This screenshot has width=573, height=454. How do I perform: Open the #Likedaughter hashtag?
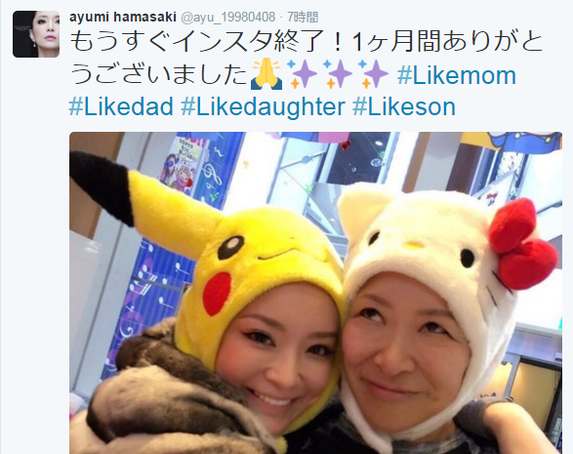pyautogui.click(x=264, y=106)
